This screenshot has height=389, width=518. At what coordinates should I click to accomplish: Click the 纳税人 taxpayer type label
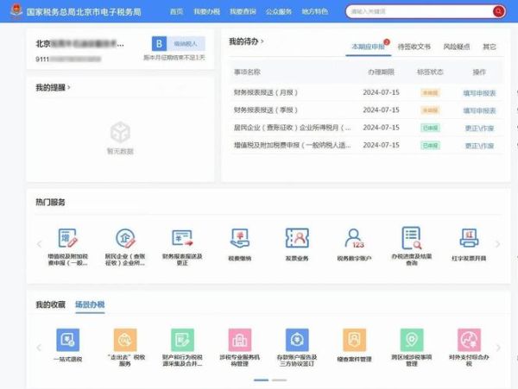186,43
